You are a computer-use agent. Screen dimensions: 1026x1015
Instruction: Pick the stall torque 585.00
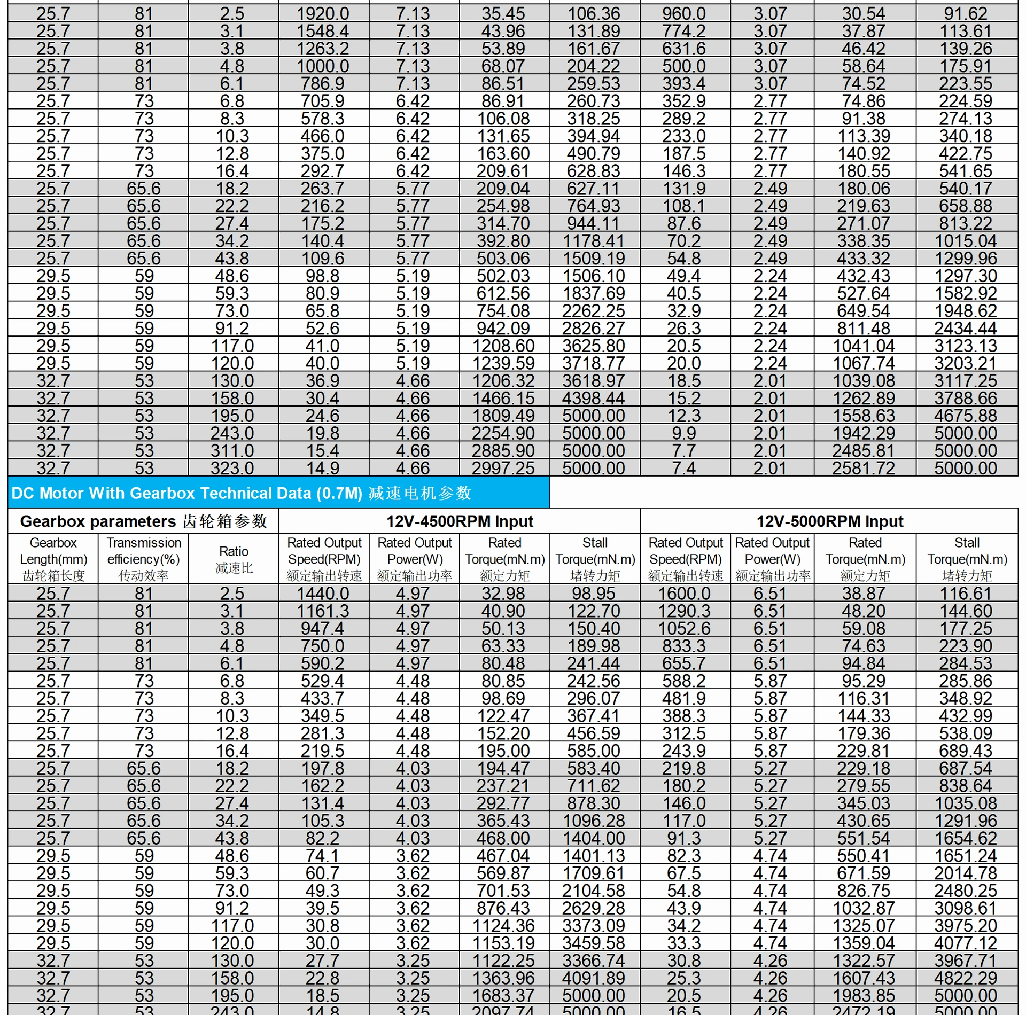[x=594, y=751]
